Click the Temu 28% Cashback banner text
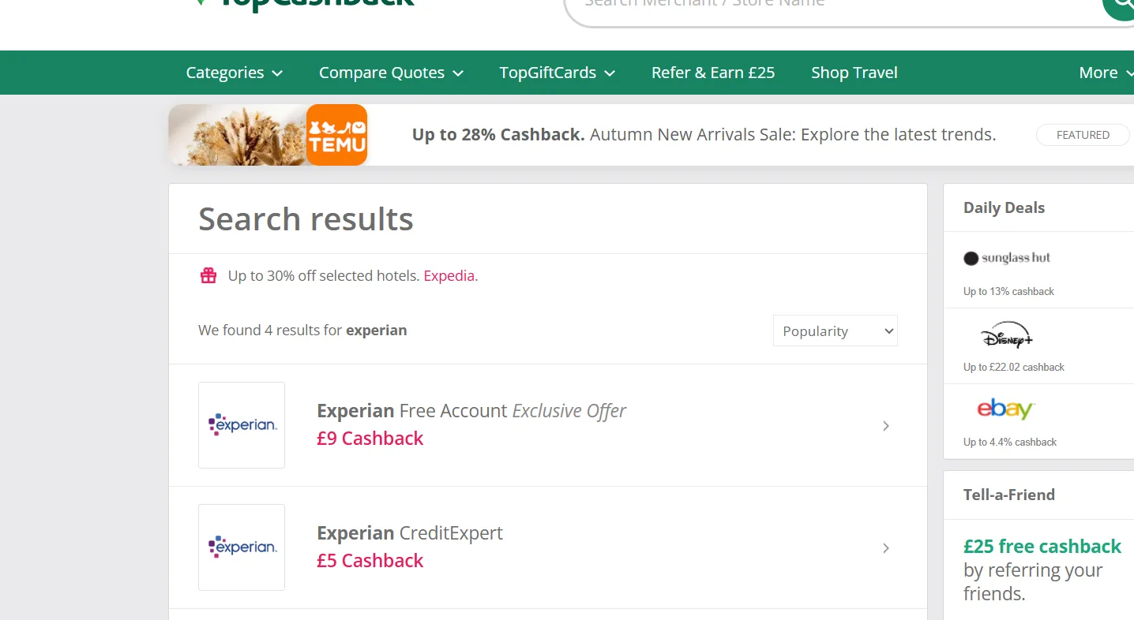 (704, 135)
